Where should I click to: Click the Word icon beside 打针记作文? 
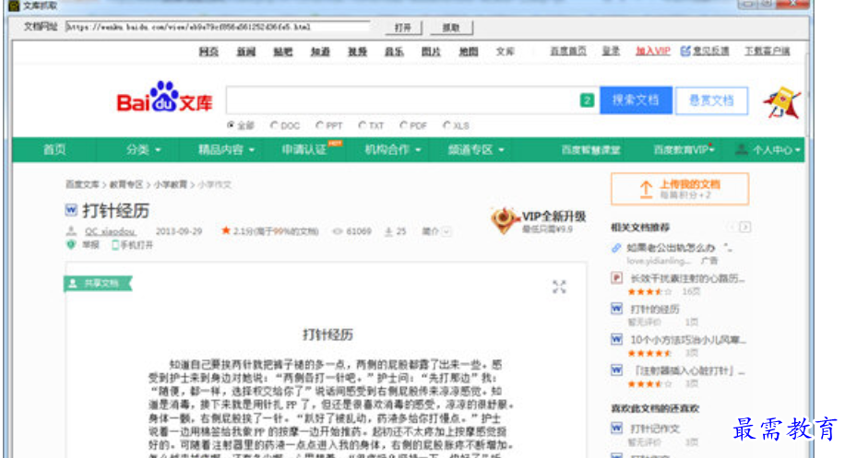[617, 429]
